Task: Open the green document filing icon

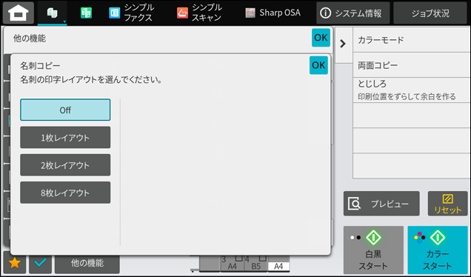Action: tap(86, 13)
